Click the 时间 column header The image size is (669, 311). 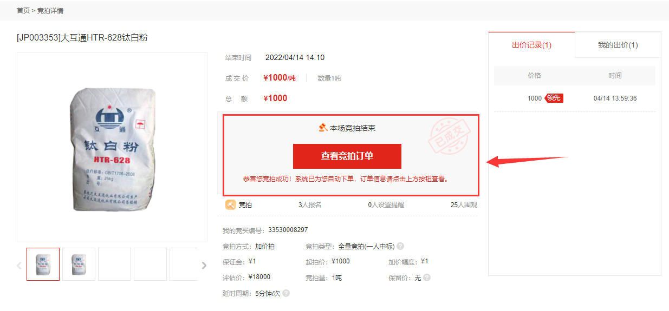click(615, 76)
